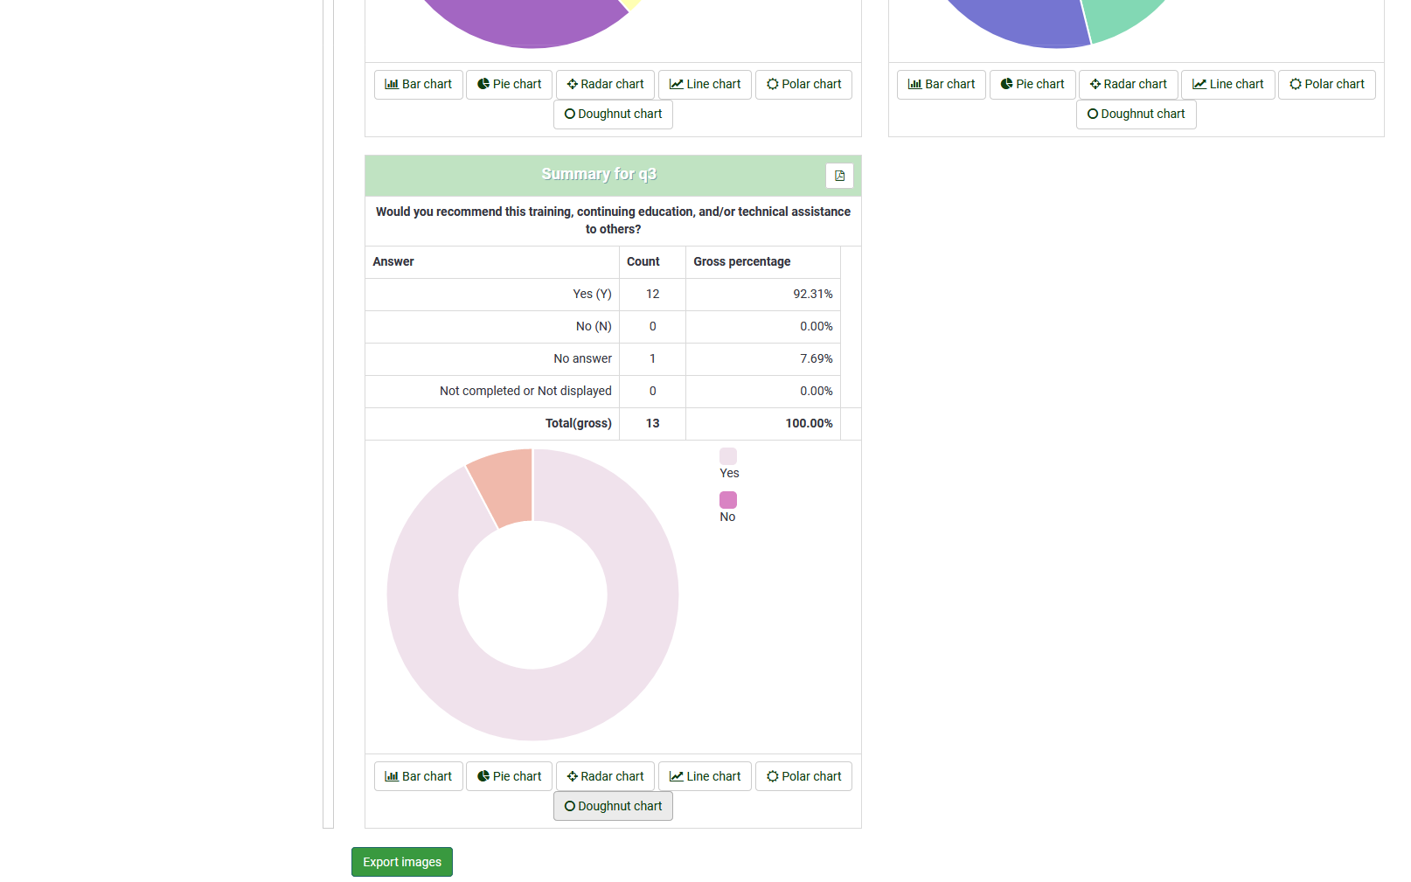
Task: Switch top-left panel to Polar chart
Action: tap(803, 85)
